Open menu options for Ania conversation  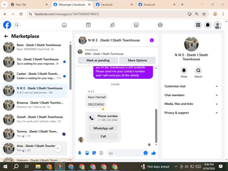pyautogui.click(x=58, y=148)
